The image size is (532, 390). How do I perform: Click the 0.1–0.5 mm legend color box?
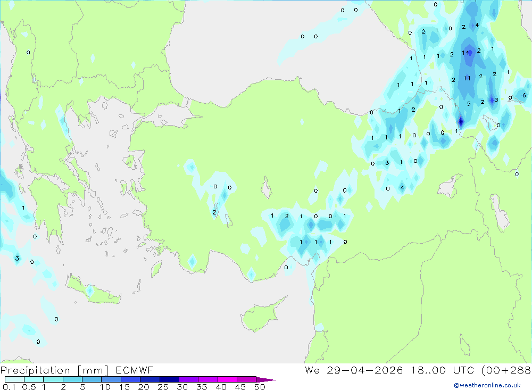14,379
